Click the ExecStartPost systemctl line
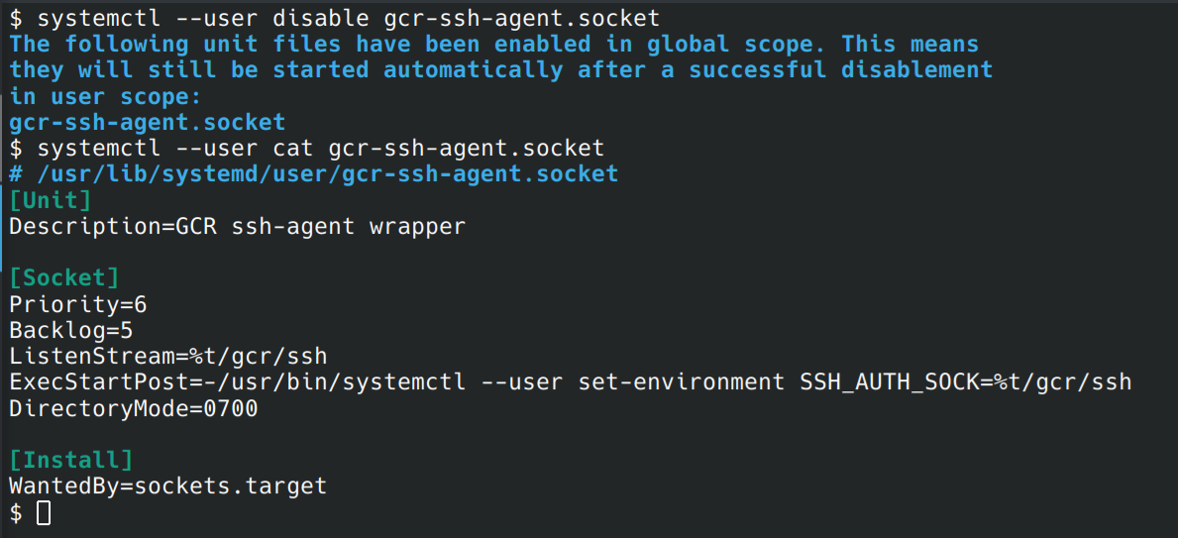 point(571,381)
